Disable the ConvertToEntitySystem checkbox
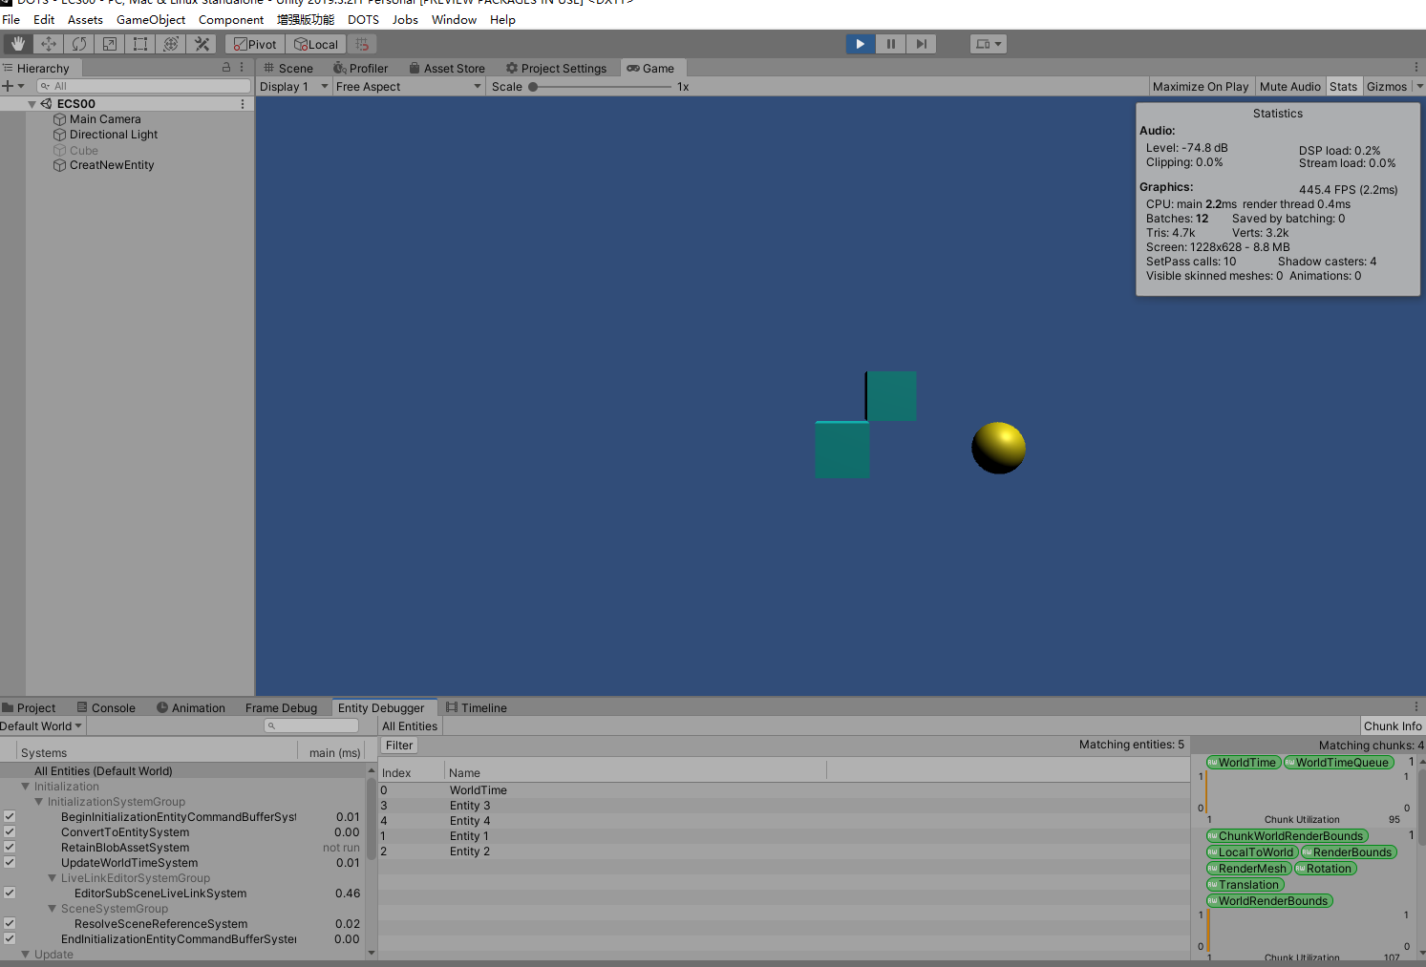The width and height of the screenshot is (1426, 967). tap(9, 831)
